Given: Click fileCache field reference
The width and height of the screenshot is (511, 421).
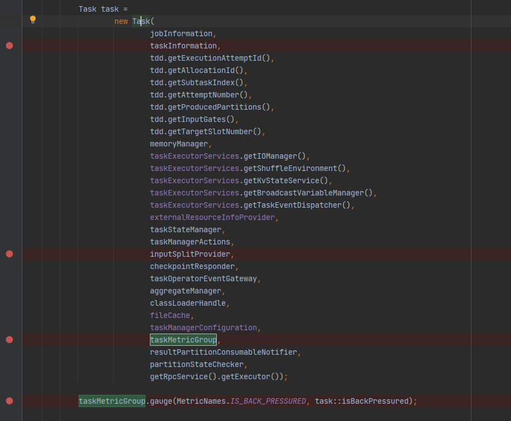Looking at the screenshot, I should pyautogui.click(x=170, y=316).
